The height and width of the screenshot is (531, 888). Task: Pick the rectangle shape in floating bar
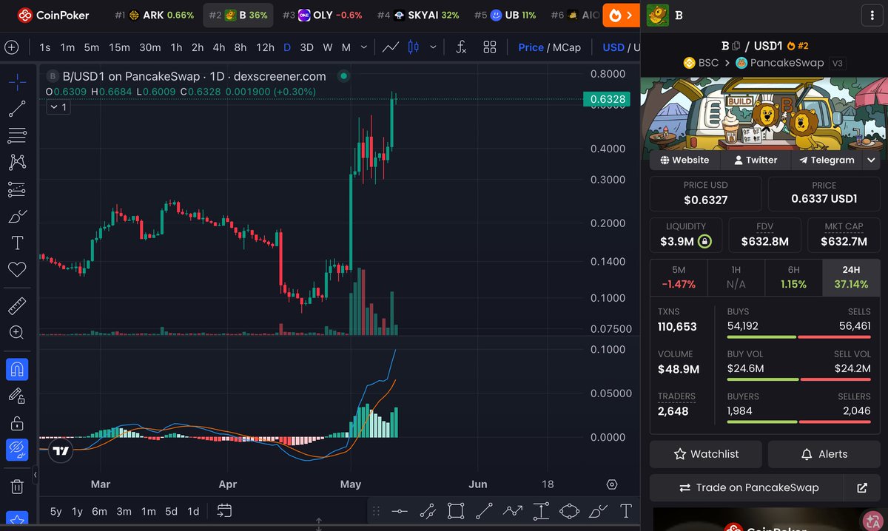coord(456,511)
